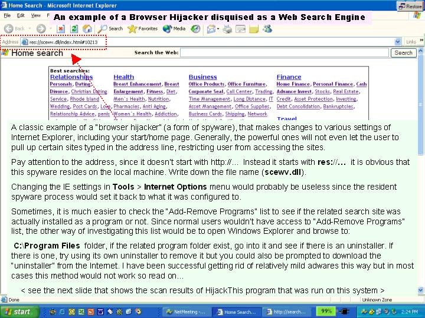Click the address bar URL field
Viewport: 425px width, 318px height.
point(207,42)
